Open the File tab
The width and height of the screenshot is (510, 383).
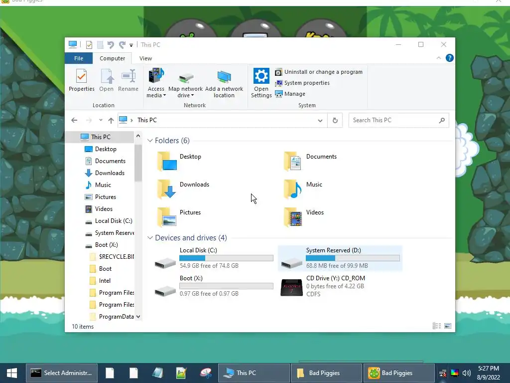(79, 58)
